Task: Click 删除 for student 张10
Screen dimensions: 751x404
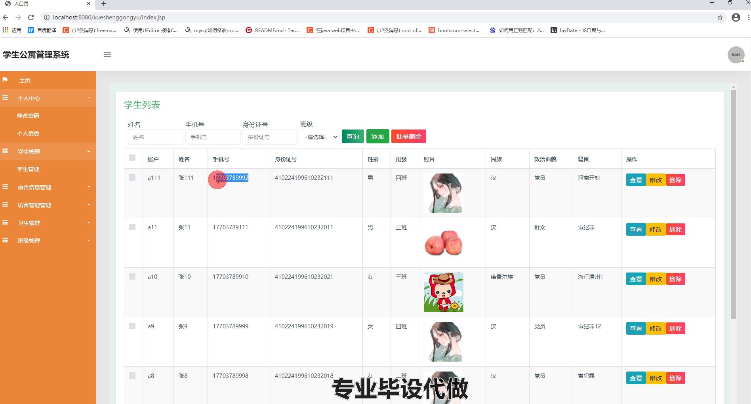Action: click(675, 279)
